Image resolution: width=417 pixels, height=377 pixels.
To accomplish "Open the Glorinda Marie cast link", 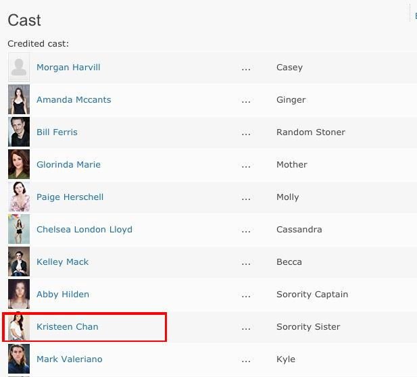I will tap(68, 165).
